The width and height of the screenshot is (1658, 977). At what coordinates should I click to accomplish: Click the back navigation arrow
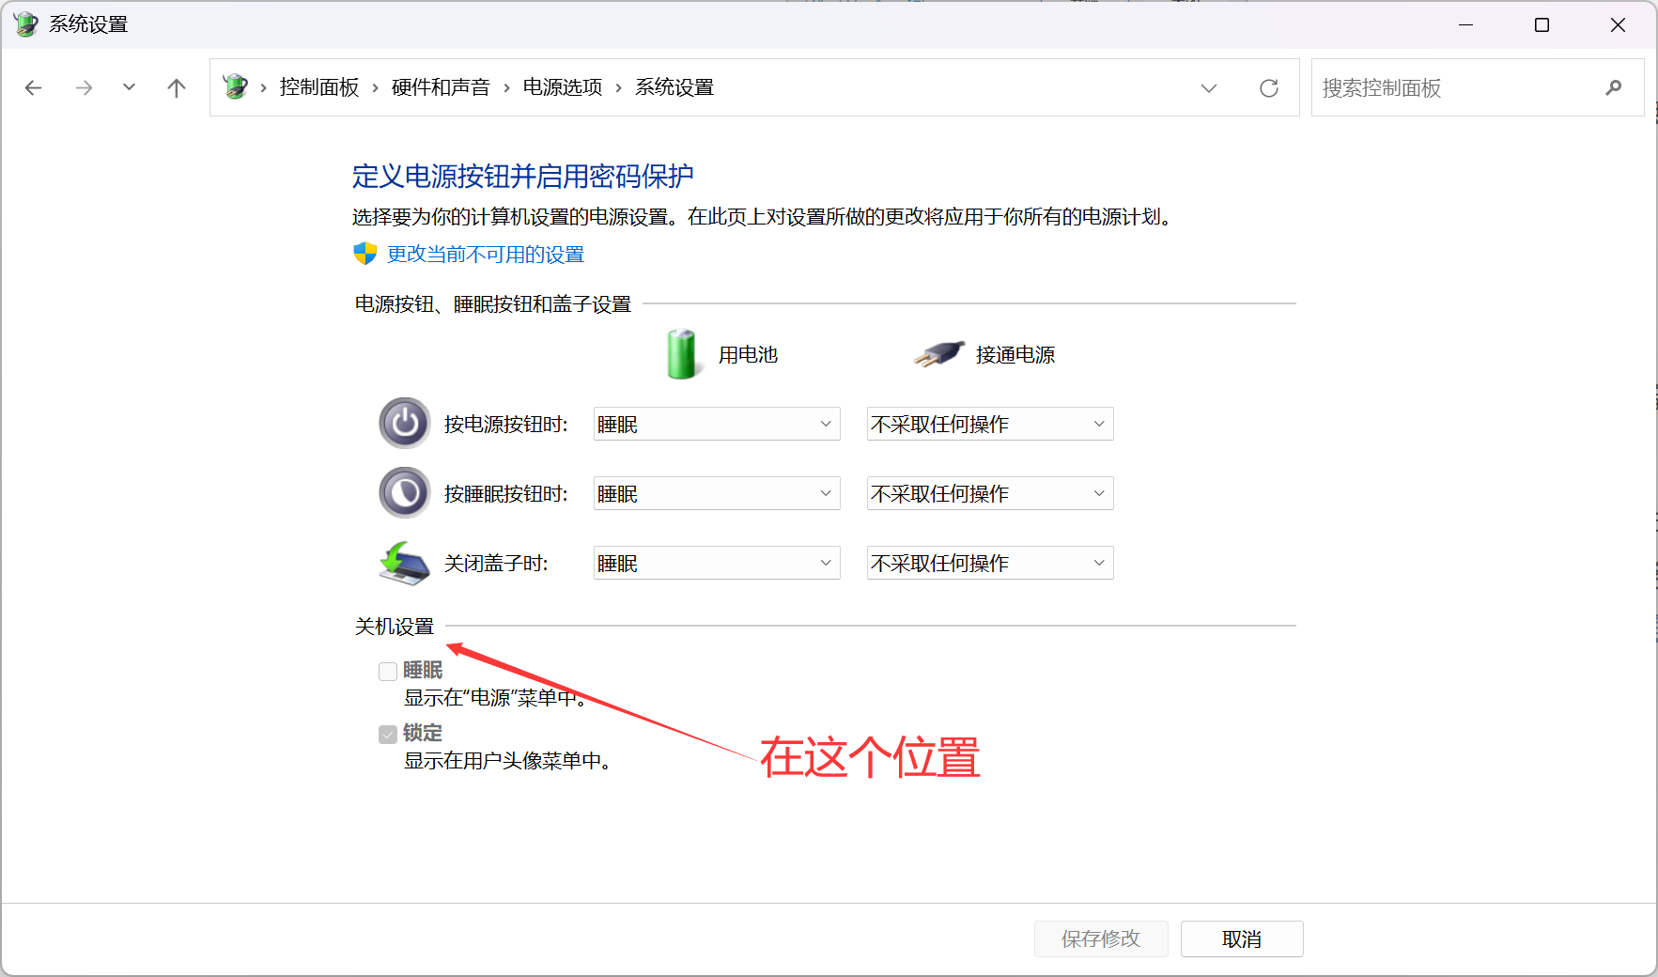pos(34,88)
